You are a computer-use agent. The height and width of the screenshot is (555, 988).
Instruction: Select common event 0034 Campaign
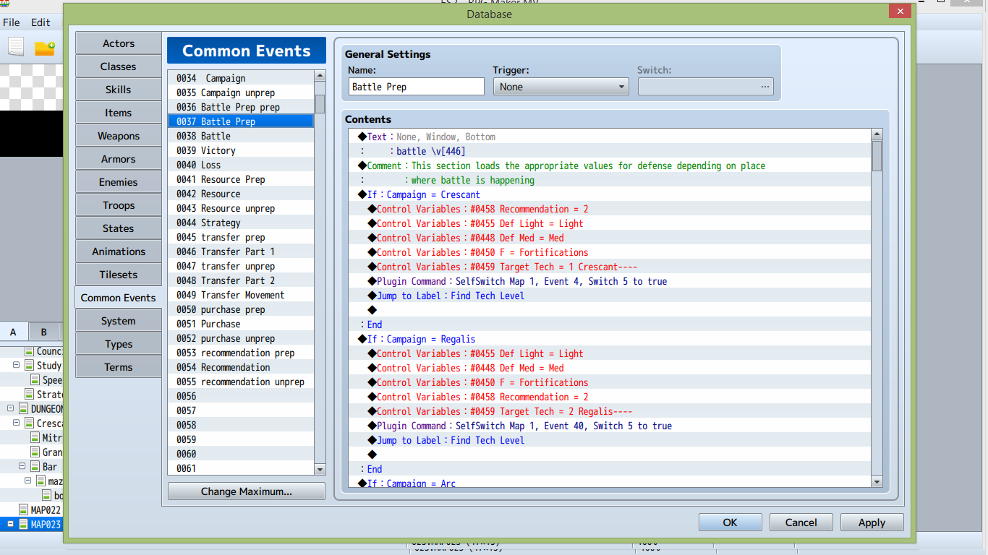tap(241, 78)
